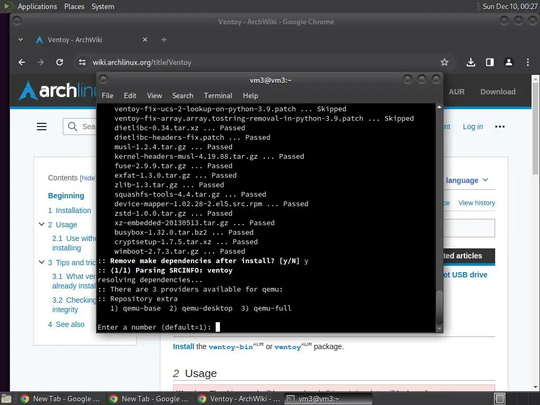Open a new Chrome tab with plus
This screenshot has height=405, width=540.
coord(164,40)
